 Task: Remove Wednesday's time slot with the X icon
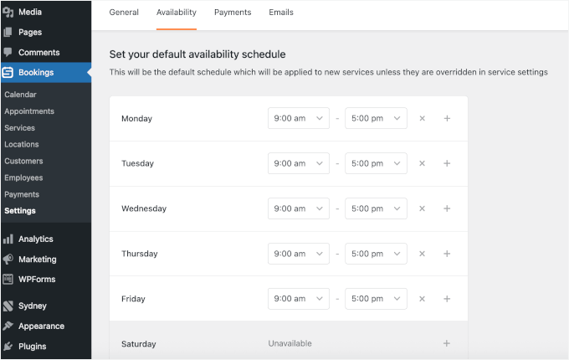click(x=422, y=208)
